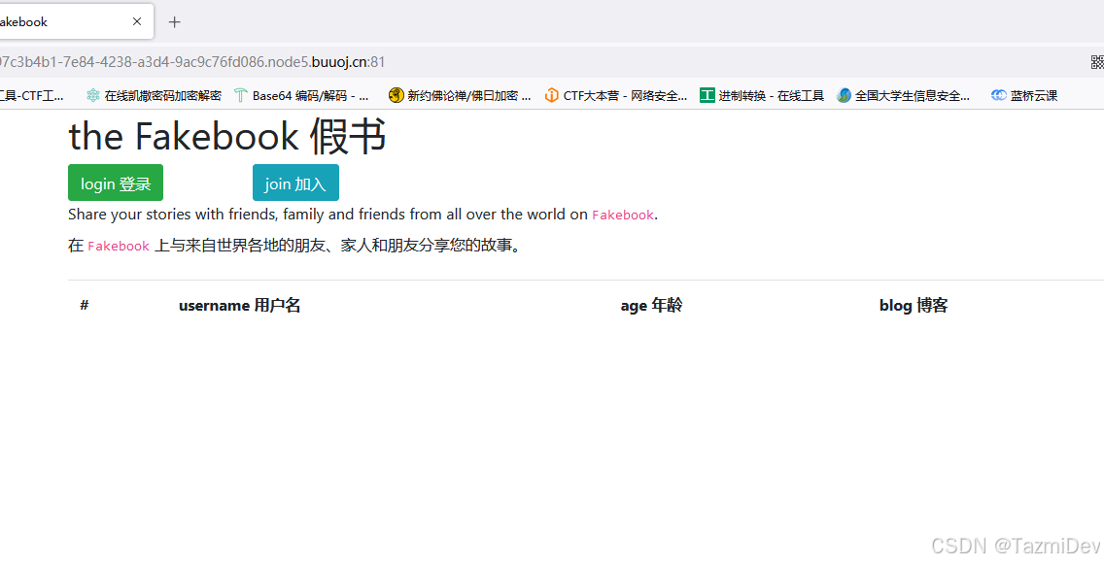Open a new browser tab
The width and height of the screenshot is (1104, 565).
(175, 21)
